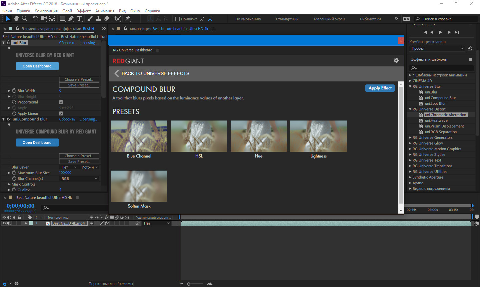Screen dimensions: 480x287
Task: Click the layer fx switch on Best Na...D 4k.mp4 row
Action: pos(107,223)
